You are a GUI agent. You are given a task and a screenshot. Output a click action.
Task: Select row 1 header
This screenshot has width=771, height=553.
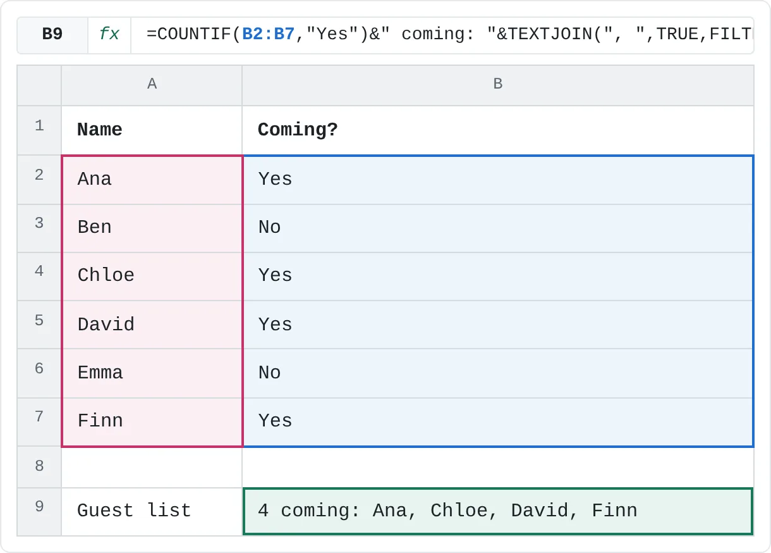39,130
